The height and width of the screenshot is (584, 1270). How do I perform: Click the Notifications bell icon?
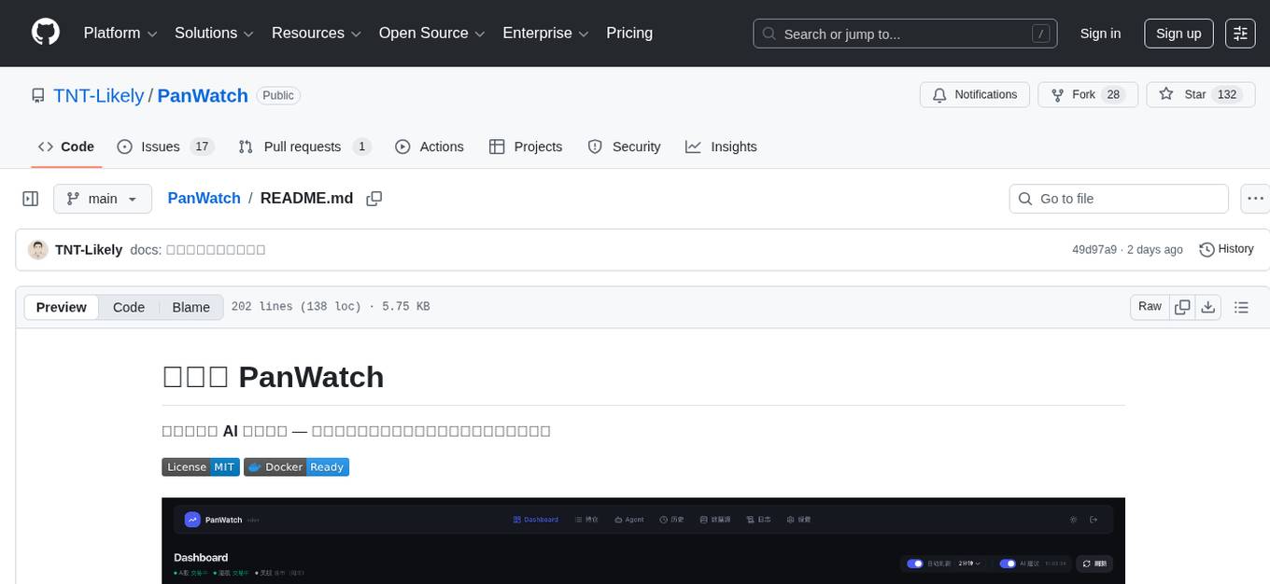(939, 94)
